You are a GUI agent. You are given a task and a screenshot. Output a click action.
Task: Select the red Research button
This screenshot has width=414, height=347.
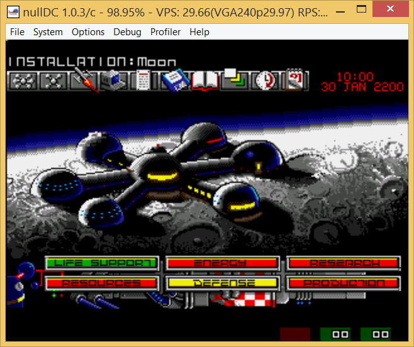click(x=344, y=263)
